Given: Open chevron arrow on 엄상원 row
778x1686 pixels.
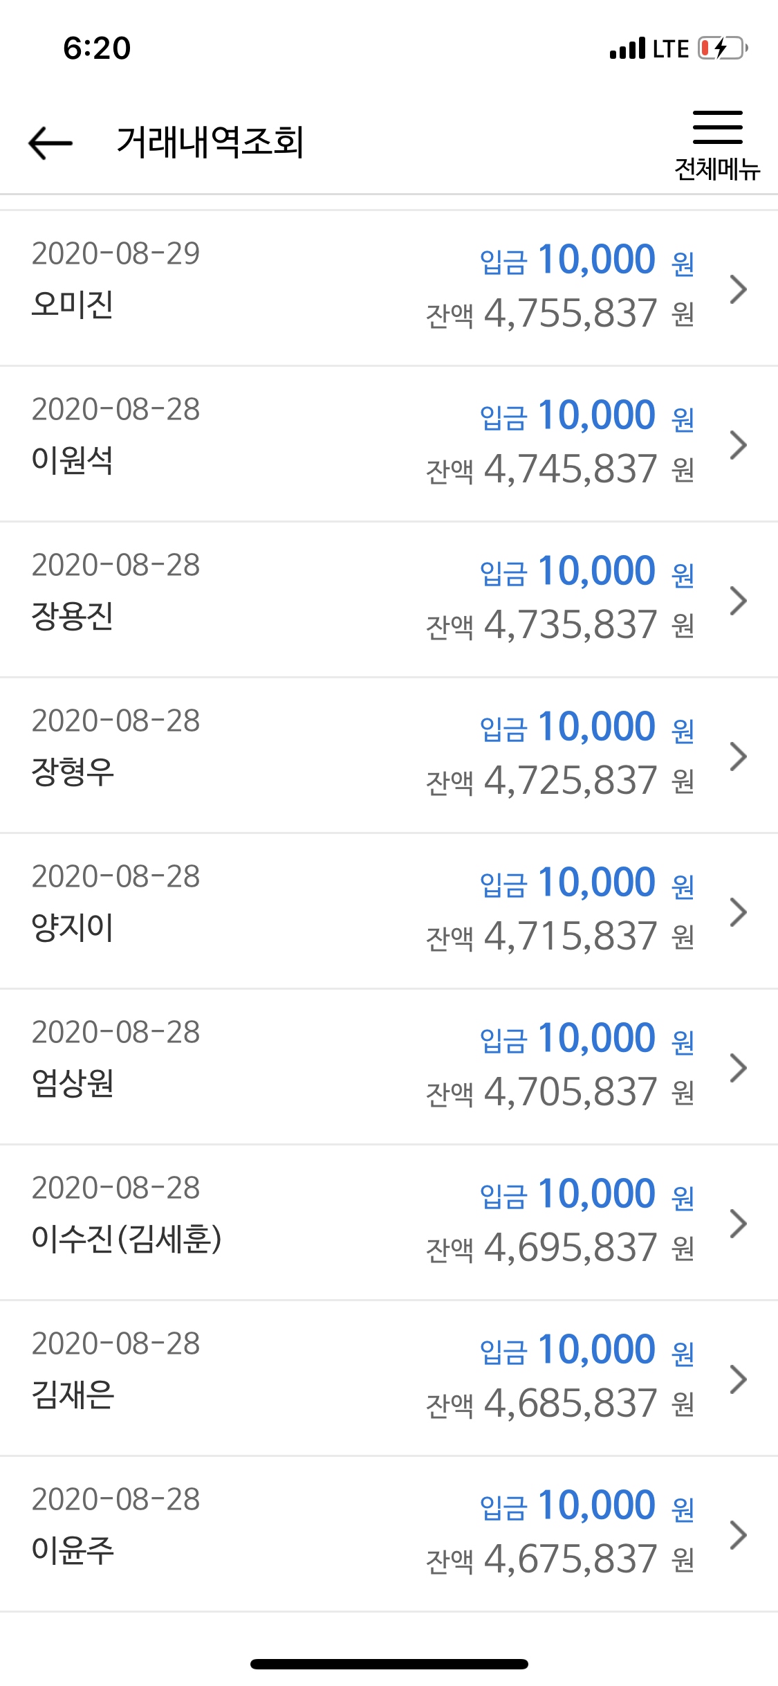Looking at the screenshot, I should [739, 1067].
